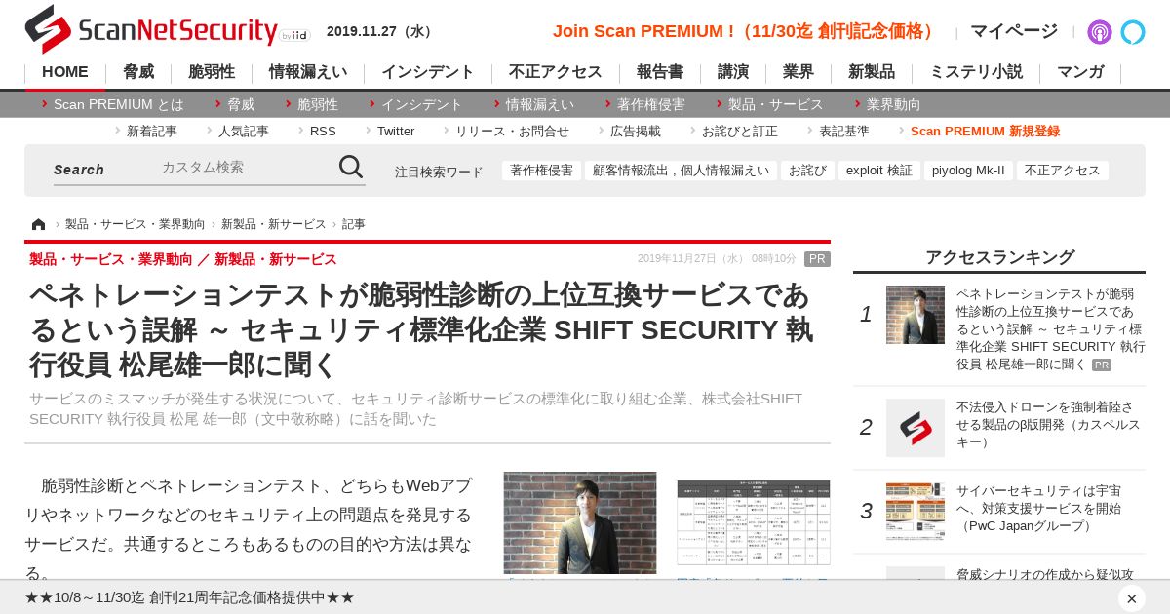Screen dimensions: 1170x614
Task: Open the RSS link
Action: click(323, 131)
